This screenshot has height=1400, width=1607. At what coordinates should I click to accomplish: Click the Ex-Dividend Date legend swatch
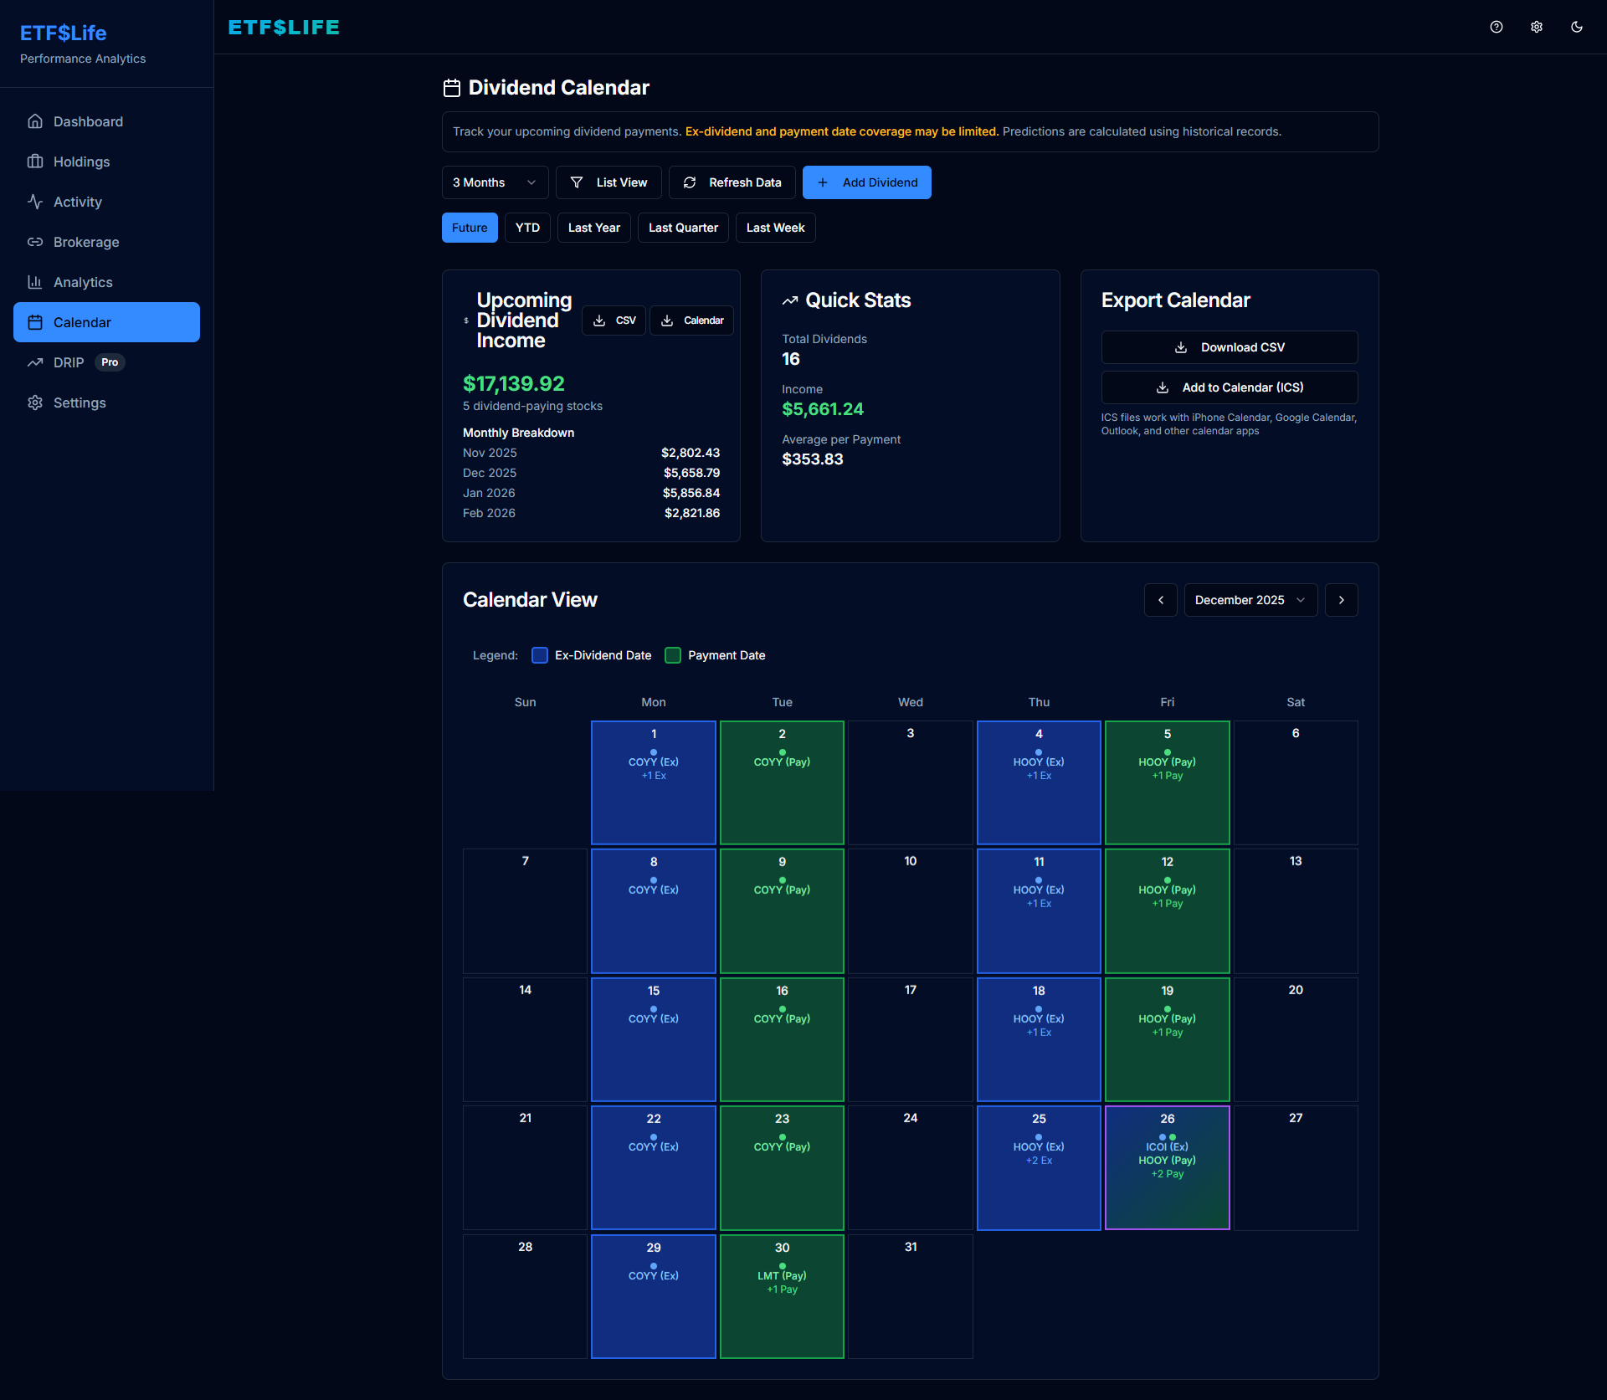coord(540,655)
